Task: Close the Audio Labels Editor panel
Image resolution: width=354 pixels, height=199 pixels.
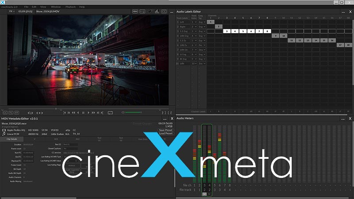Action: pos(350,12)
